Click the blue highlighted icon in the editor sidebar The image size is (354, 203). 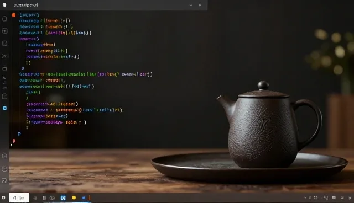click(x=4, y=108)
